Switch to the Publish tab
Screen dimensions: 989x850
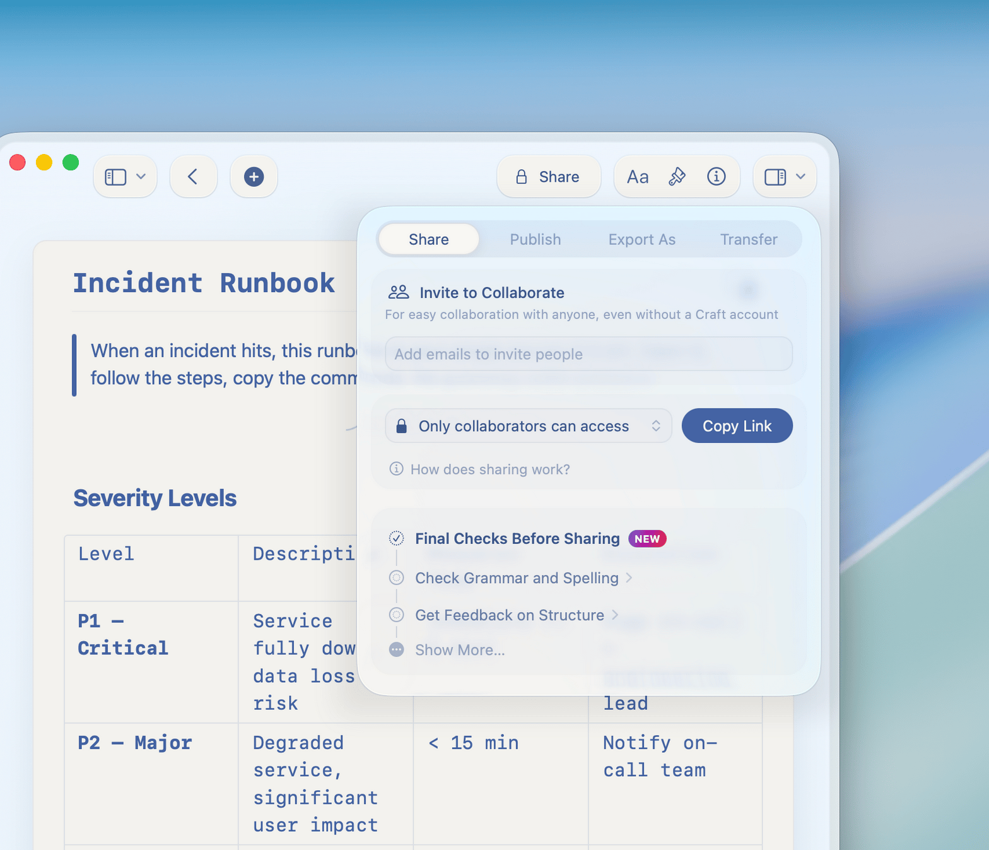(535, 240)
